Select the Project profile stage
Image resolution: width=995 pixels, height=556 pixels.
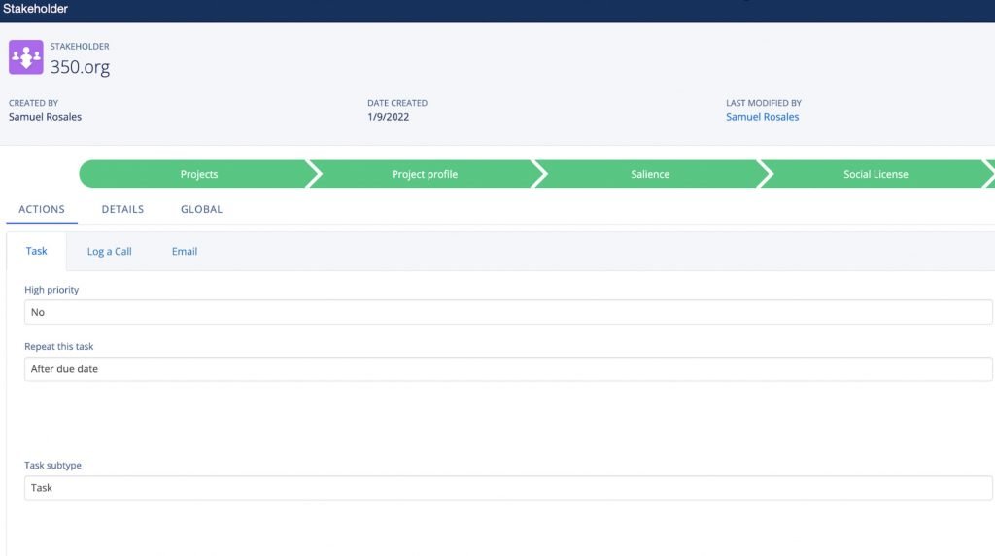(x=424, y=174)
